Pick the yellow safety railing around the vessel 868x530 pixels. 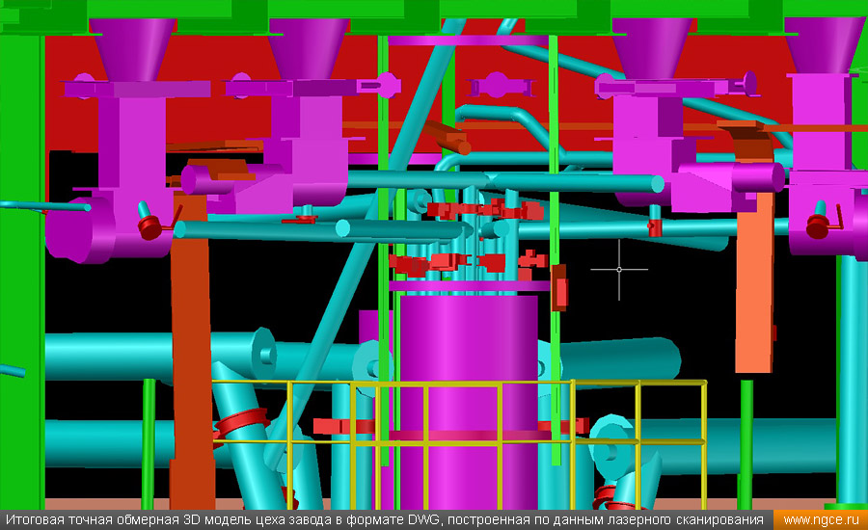pyautogui.click(x=459, y=444)
